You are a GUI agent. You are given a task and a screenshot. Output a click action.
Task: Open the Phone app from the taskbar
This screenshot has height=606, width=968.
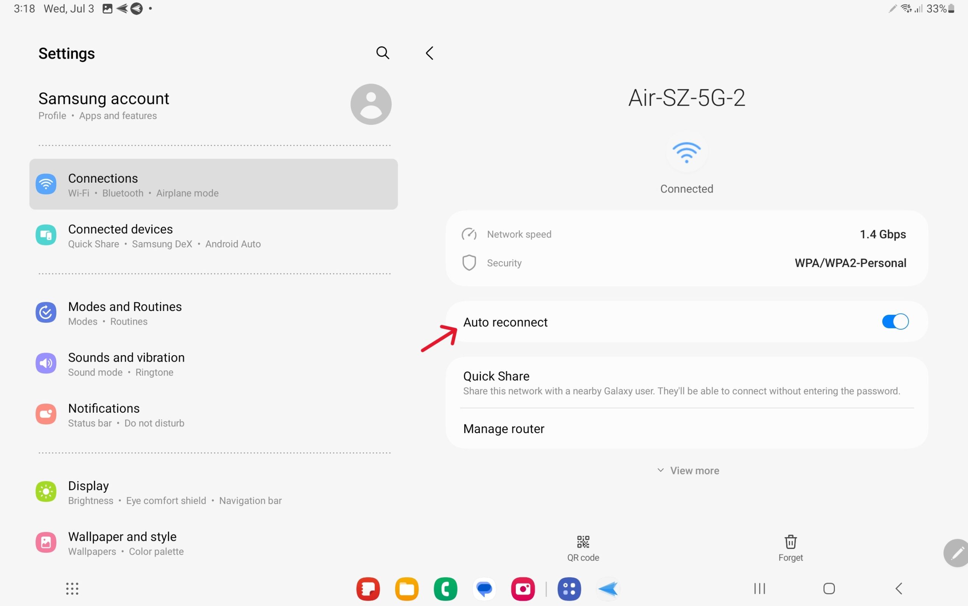coord(445,588)
